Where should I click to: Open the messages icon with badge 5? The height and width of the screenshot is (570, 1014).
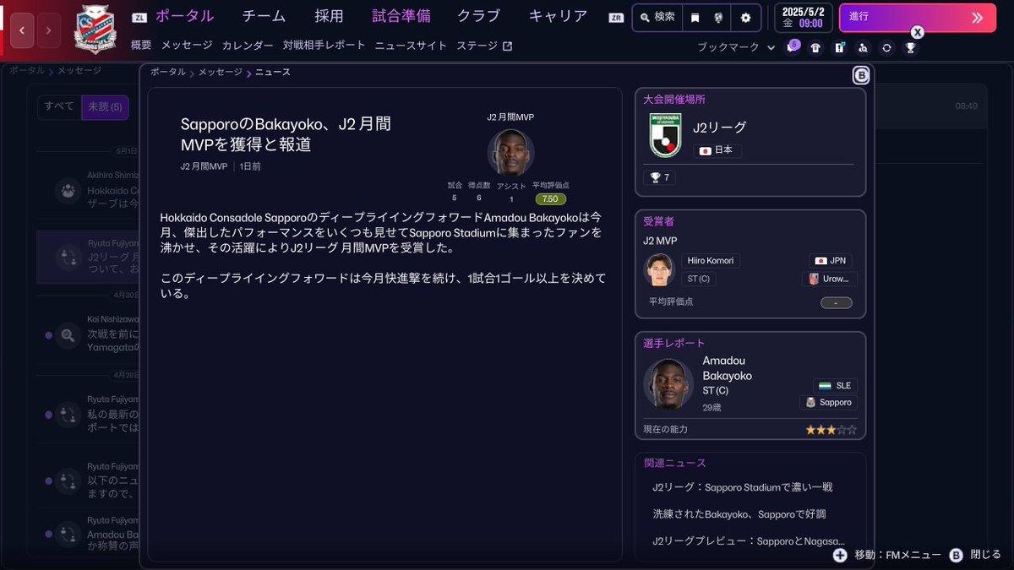792,47
